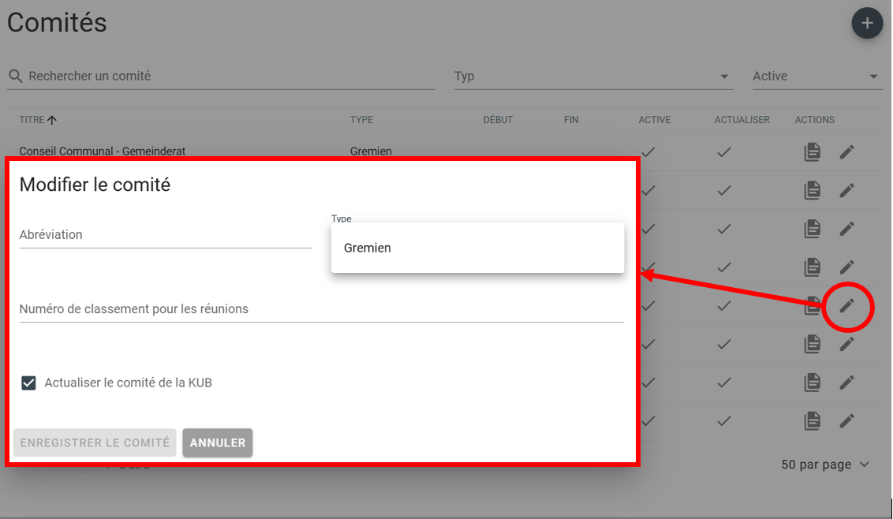Image resolution: width=893 pixels, height=519 pixels.
Task: Open document icon in Conseil Communal row
Action: point(812,151)
